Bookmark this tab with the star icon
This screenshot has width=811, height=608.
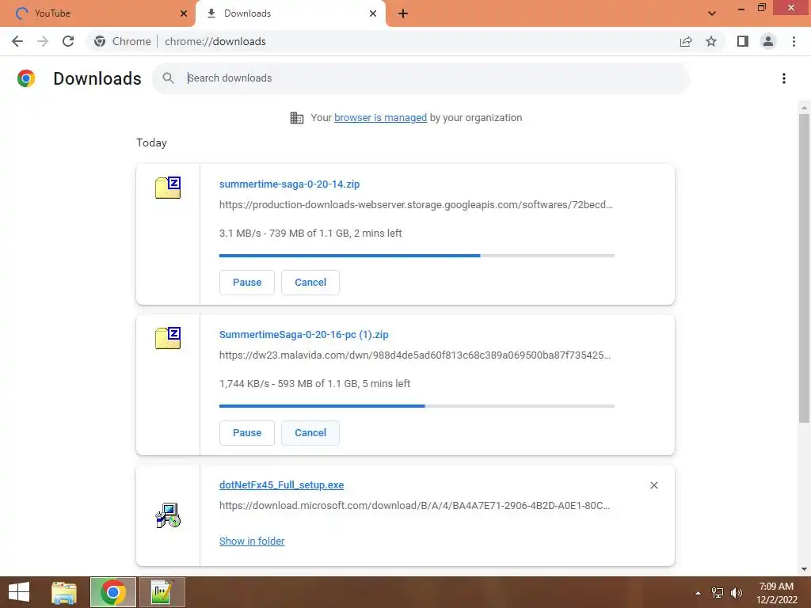(711, 41)
